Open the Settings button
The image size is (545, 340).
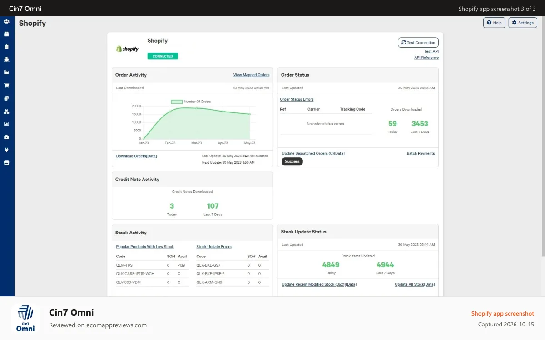523,23
